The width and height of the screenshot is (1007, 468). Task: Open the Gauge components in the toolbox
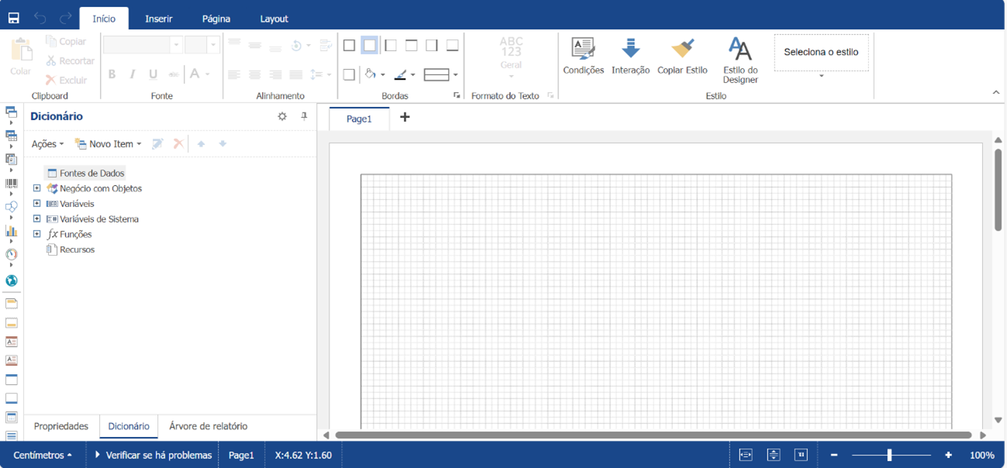click(12, 254)
